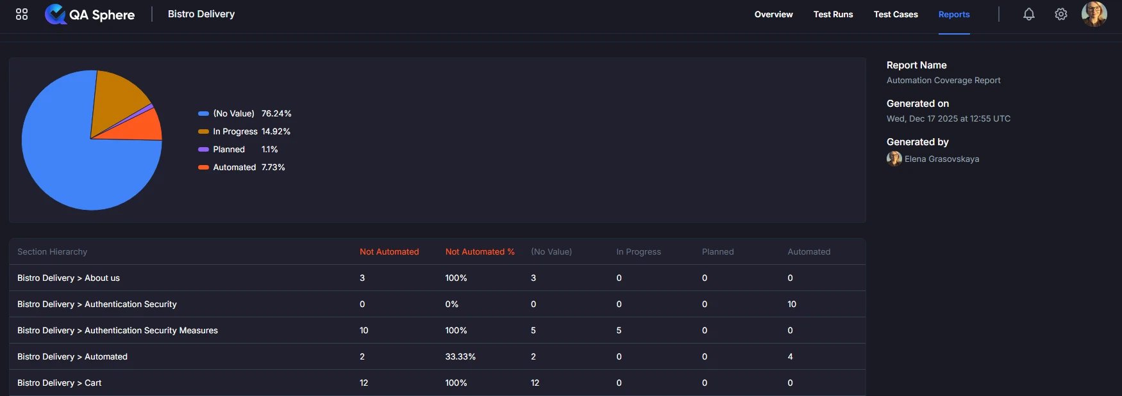Click Not Automated count 10 in Security Measures row

click(x=364, y=330)
